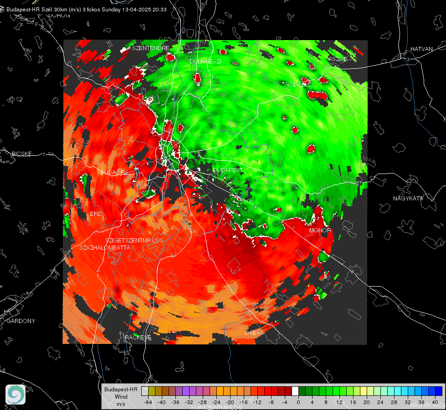Select the SZENTENDRE city label
This screenshot has height=410, width=446.
151,48
